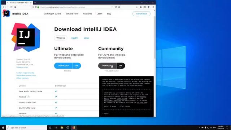Viewport: 231px width, 130px height.
Task: Open the Windows Start menu
Action: (x=3, y=127)
